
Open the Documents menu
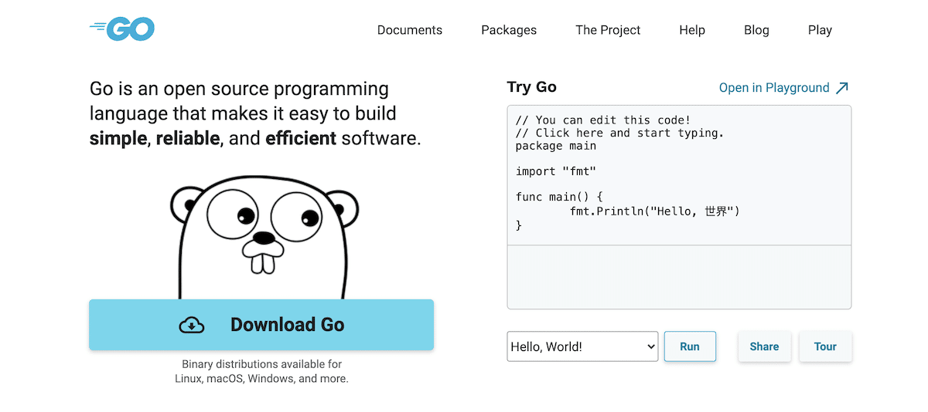coord(410,30)
